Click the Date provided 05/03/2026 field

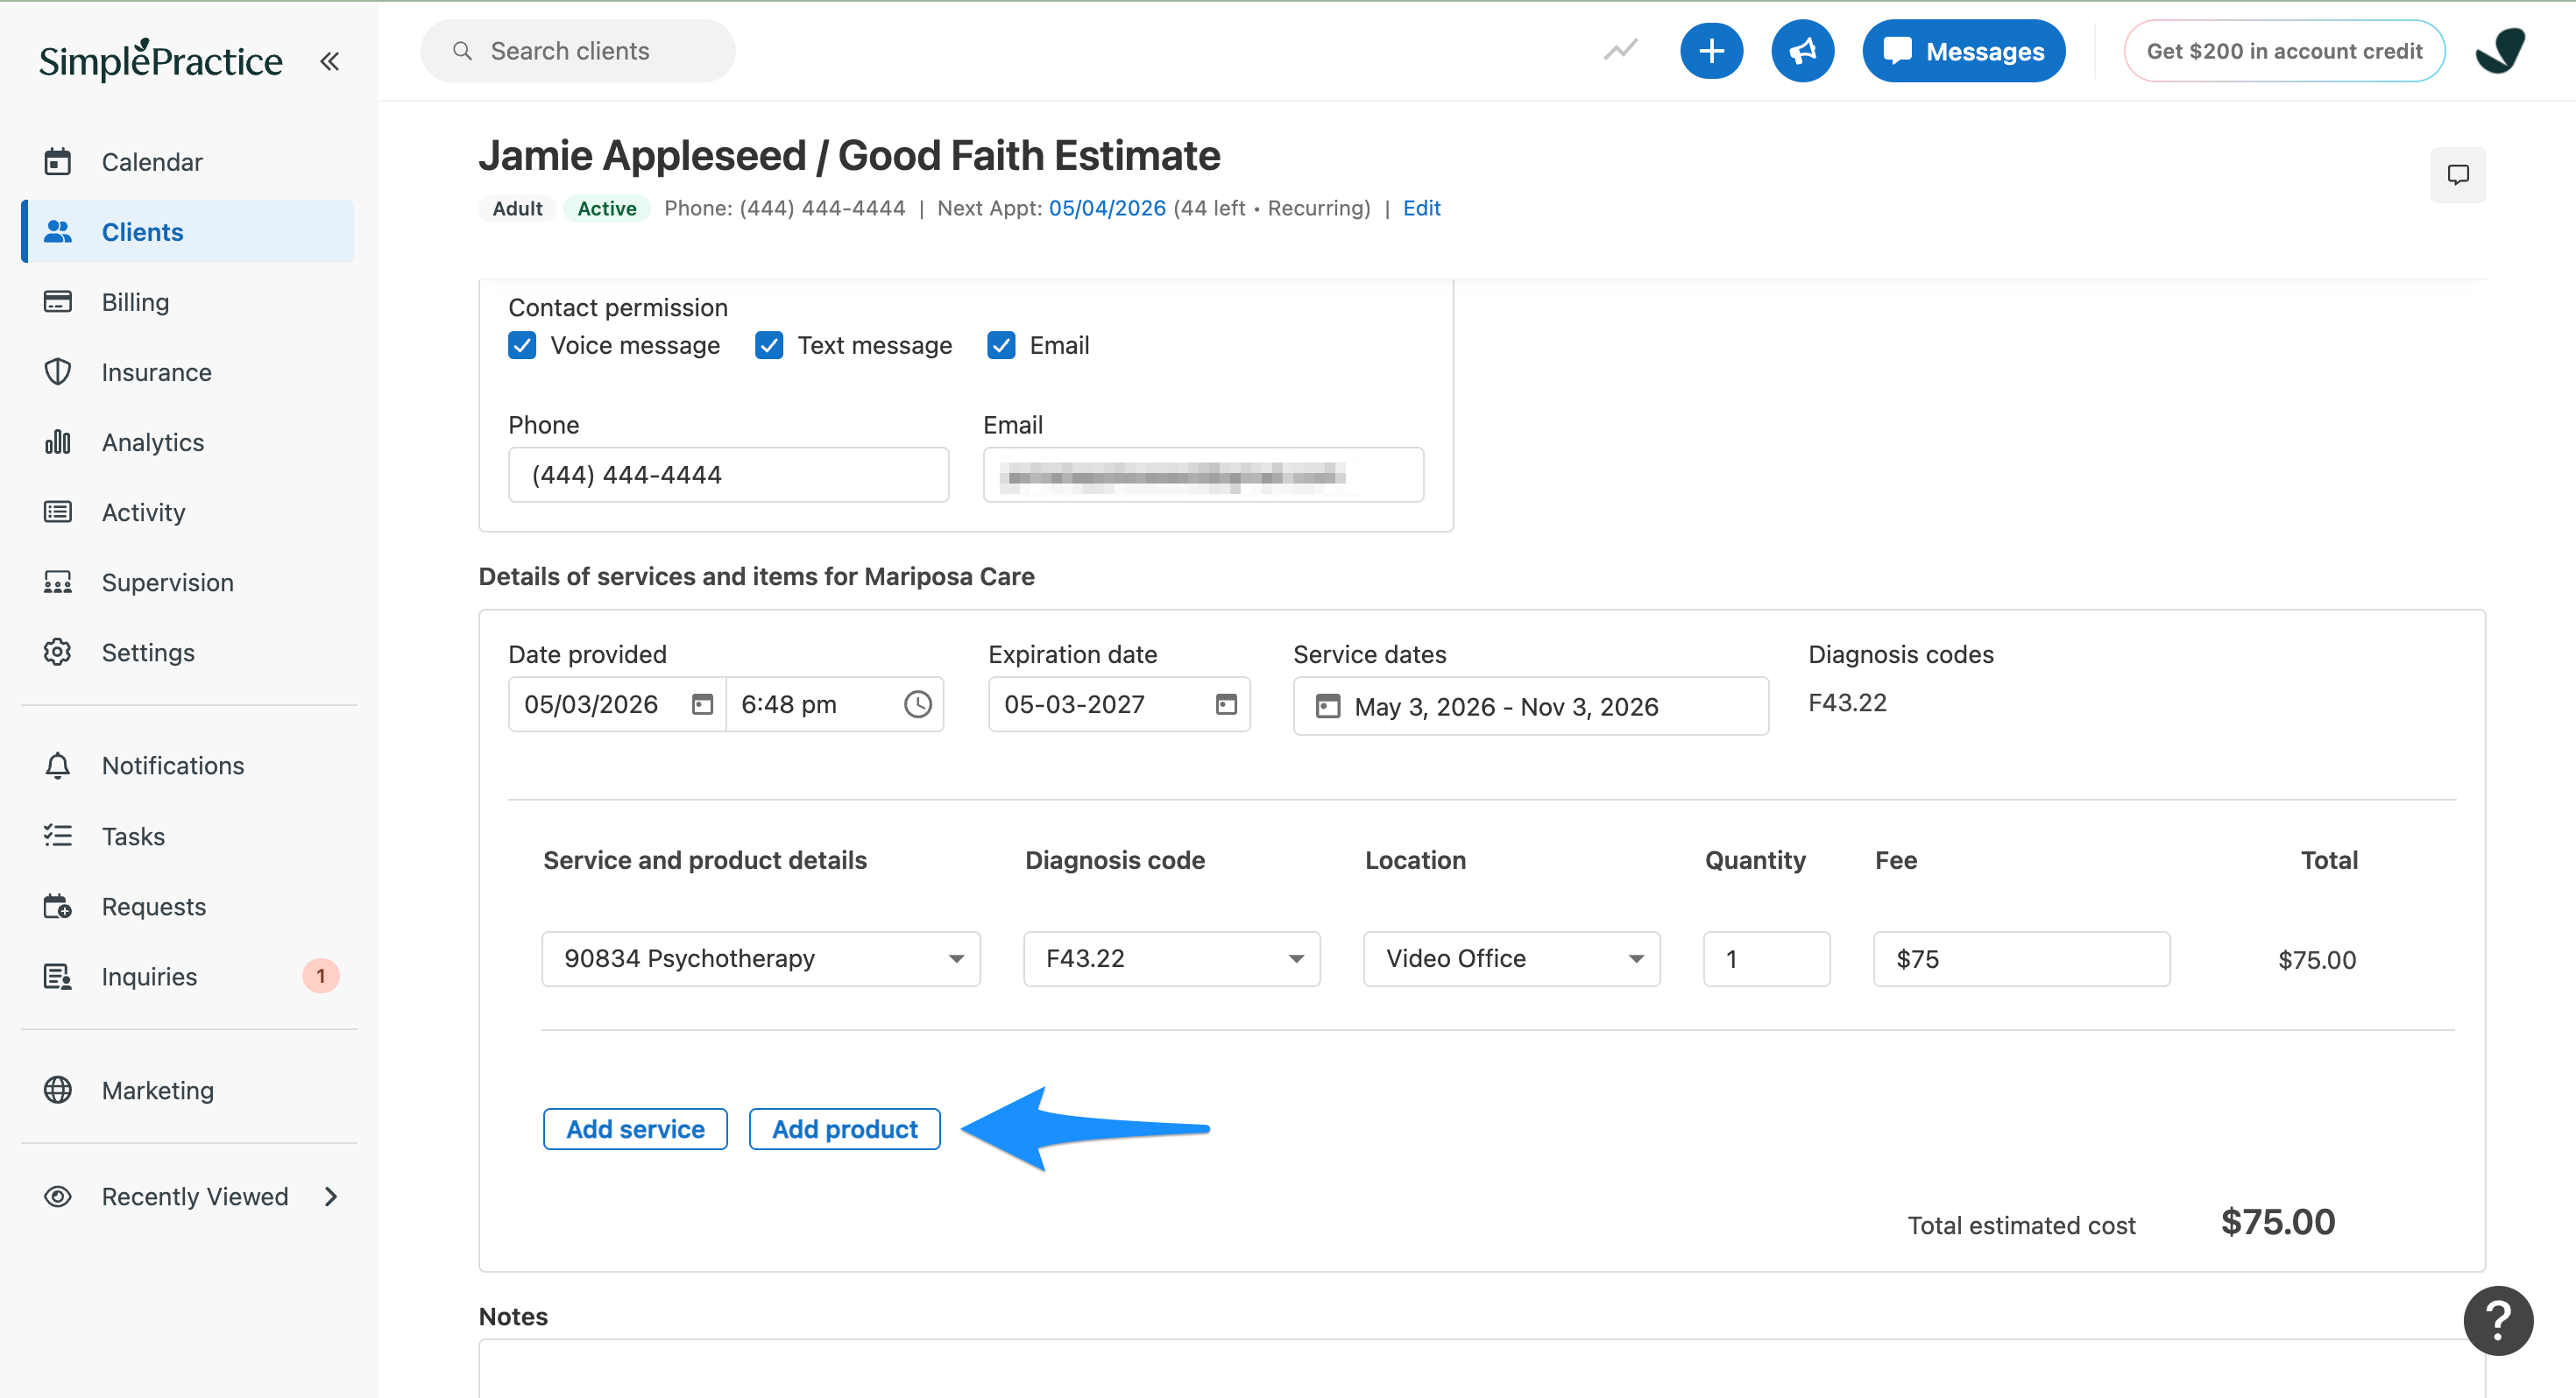click(617, 704)
